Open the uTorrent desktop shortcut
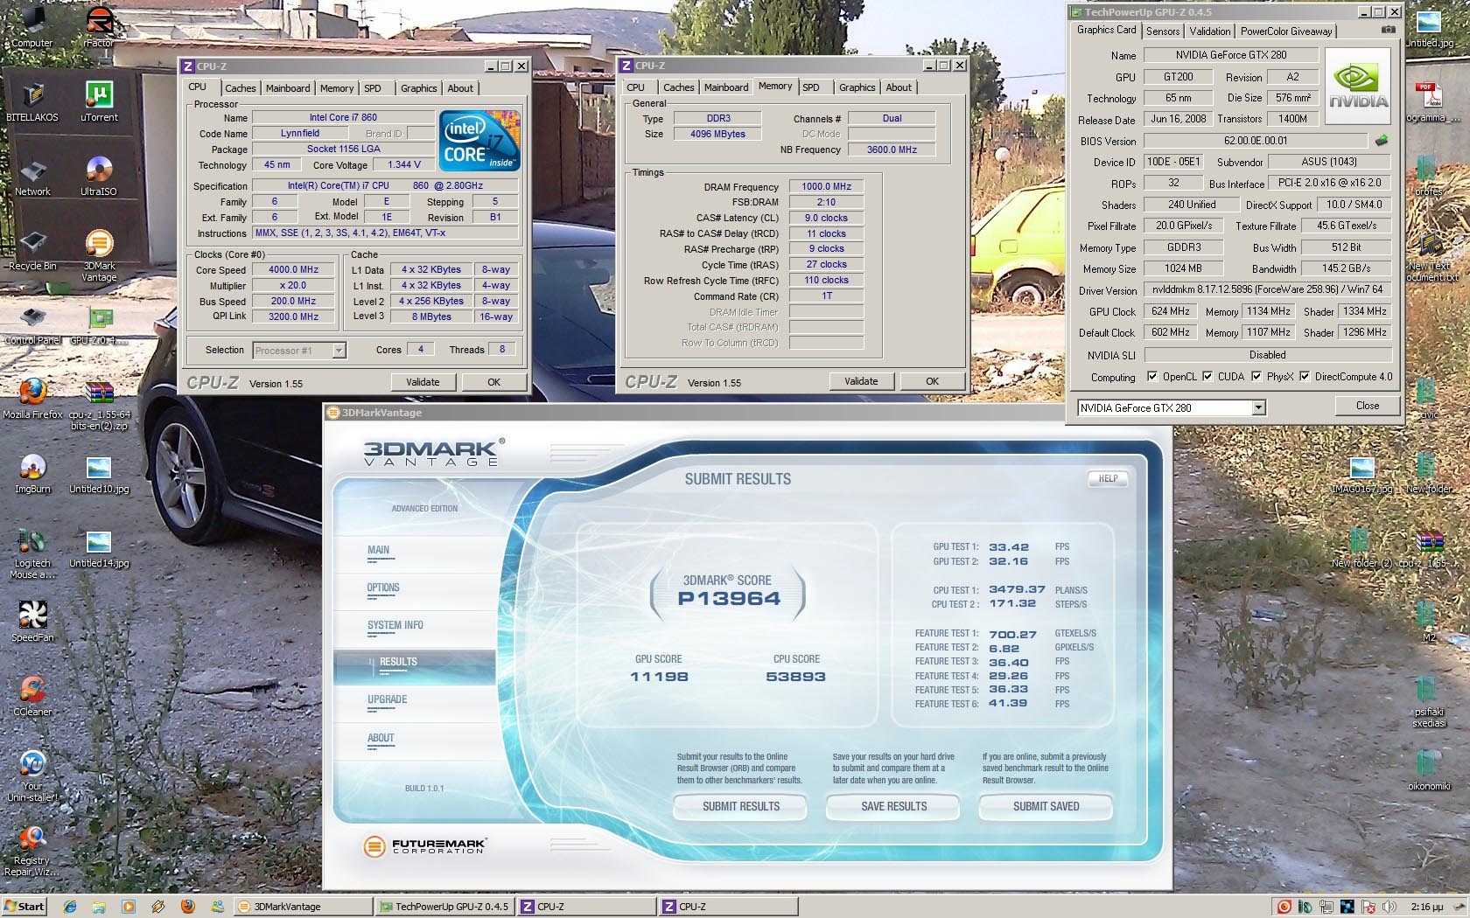 pyautogui.click(x=99, y=101)
